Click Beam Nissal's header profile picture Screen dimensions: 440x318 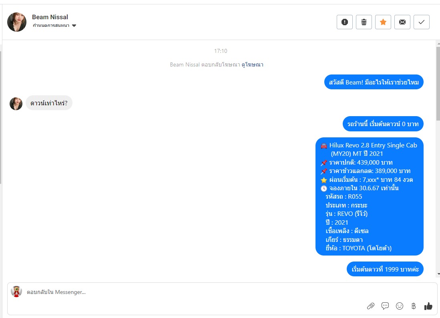tap(17, 22)
